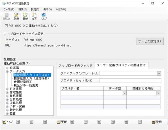Viewport: 168px width, 130px height.
Task: Select 振替伝票入力（連想摘要） tree item
Action: [x=31, y=78]
